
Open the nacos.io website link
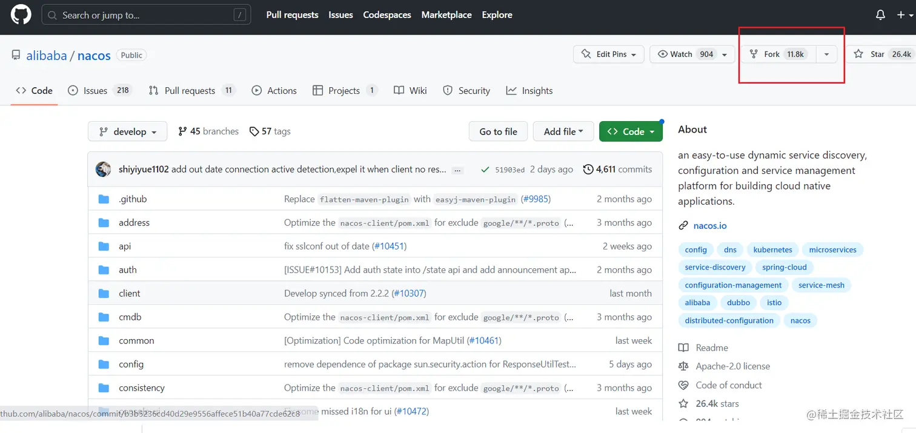coord(710,225)
